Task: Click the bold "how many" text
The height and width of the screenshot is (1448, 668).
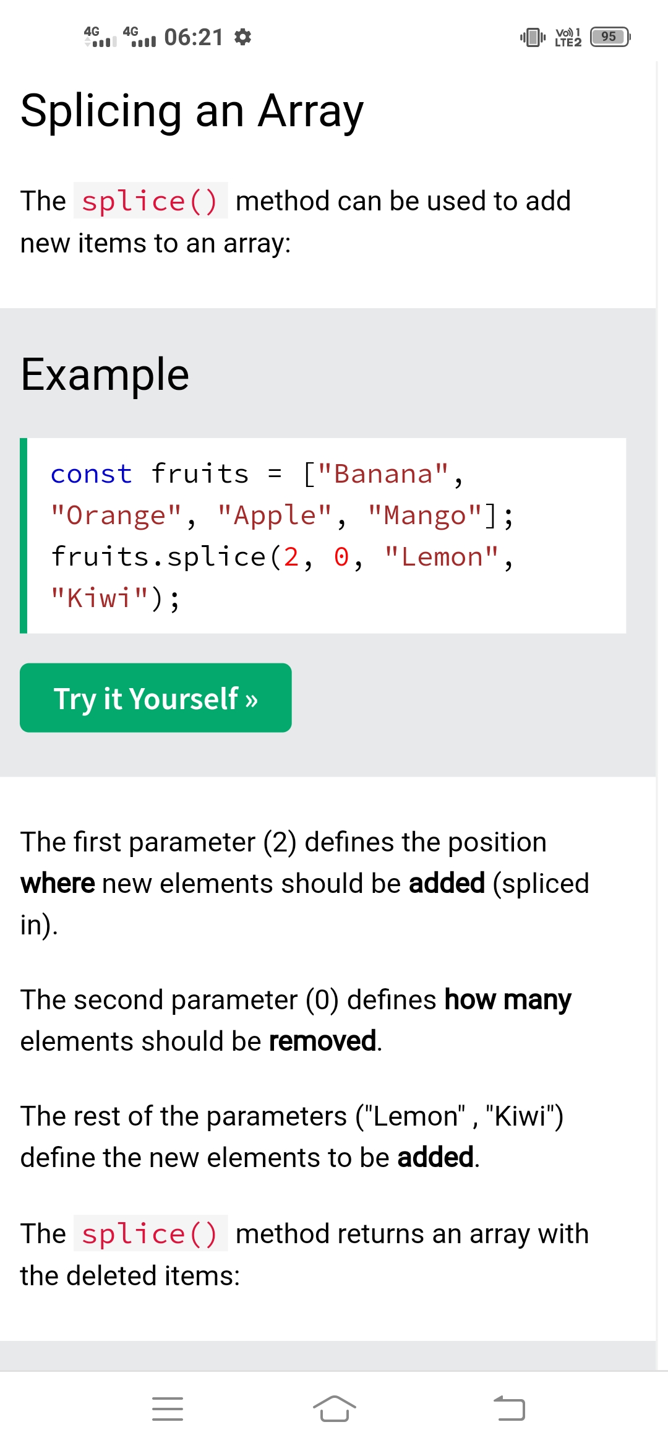Action: 507,1000
